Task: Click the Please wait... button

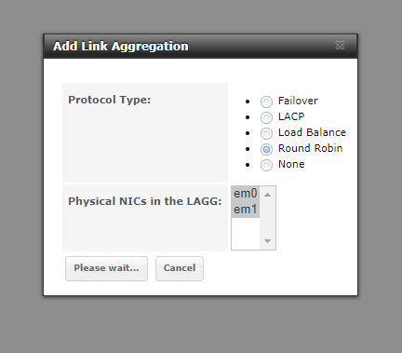Action: (x=106, y=268)
